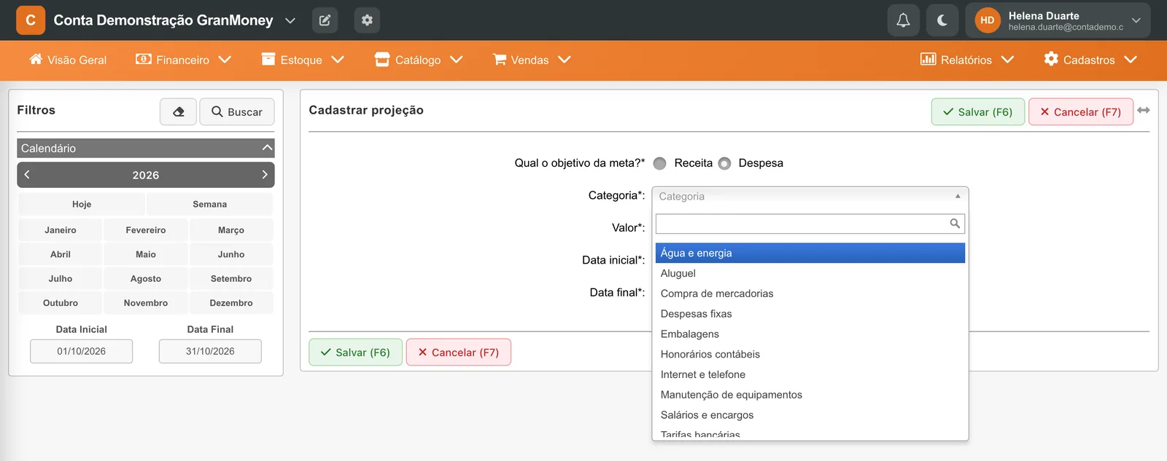Choose Aluguel category

[x=810, y=273]
